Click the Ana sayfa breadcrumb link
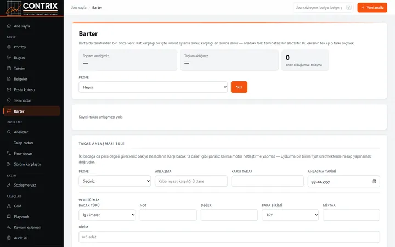This screenshot has height=247, width=395. coord(79,8)
